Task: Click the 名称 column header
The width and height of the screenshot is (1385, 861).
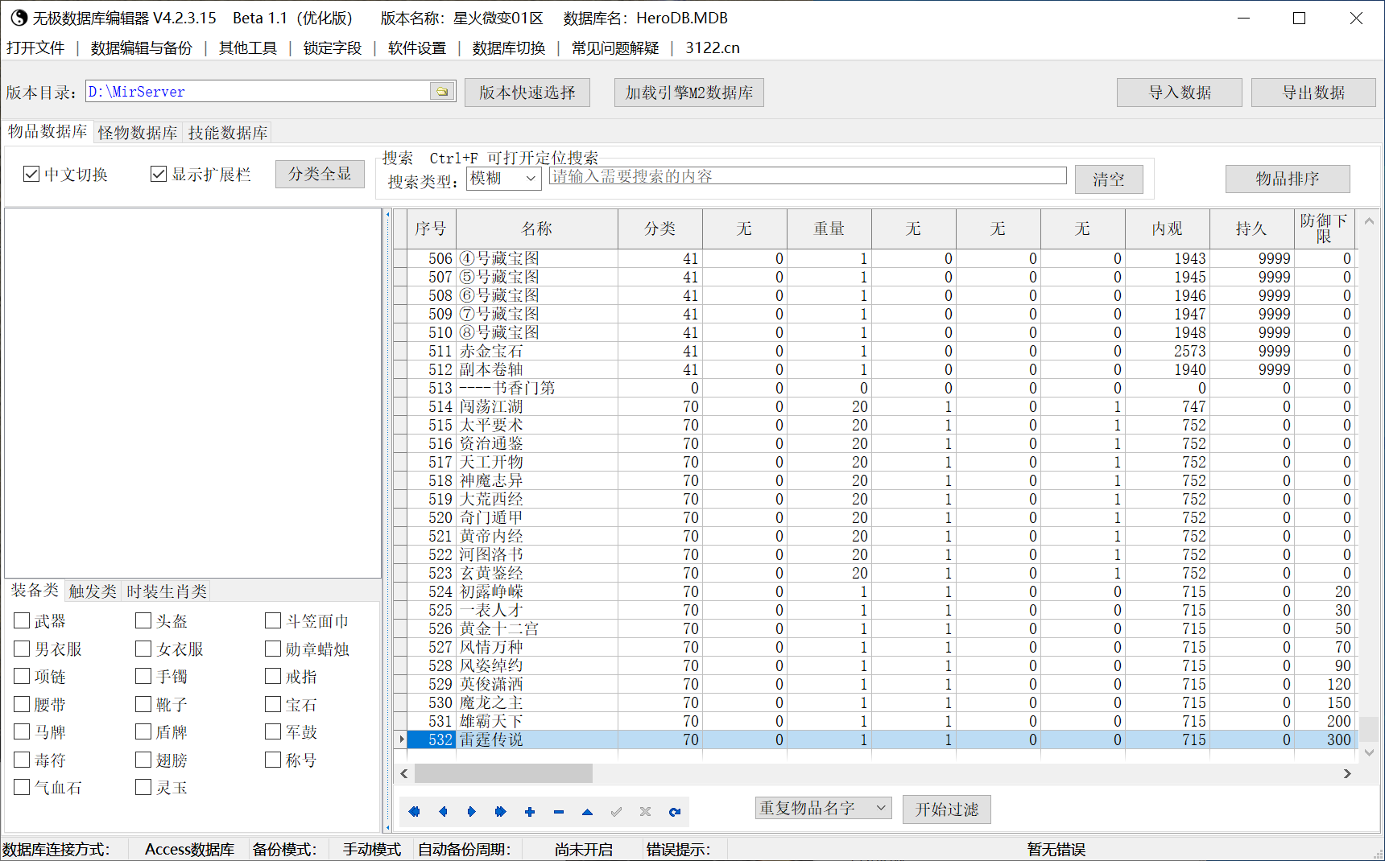Action: 537,229
